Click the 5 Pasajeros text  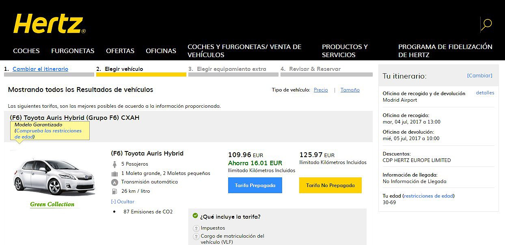tap(134, 164)
